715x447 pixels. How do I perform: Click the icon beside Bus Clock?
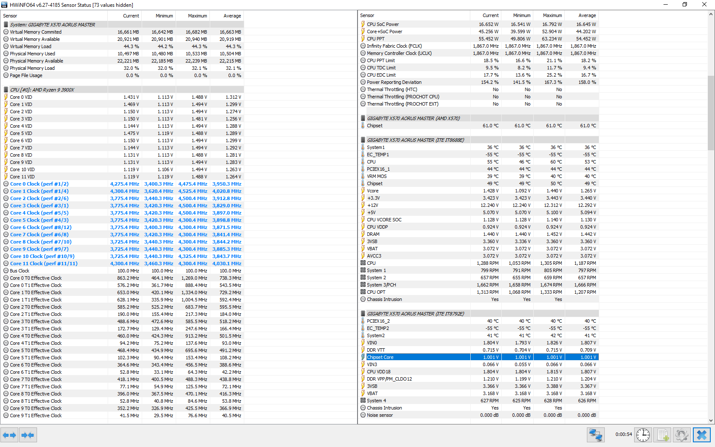pyautogui.click(x=6, y=271)
